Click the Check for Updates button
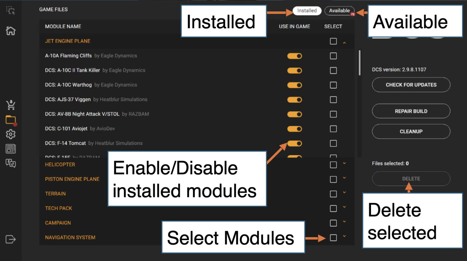 pos(411,85)
